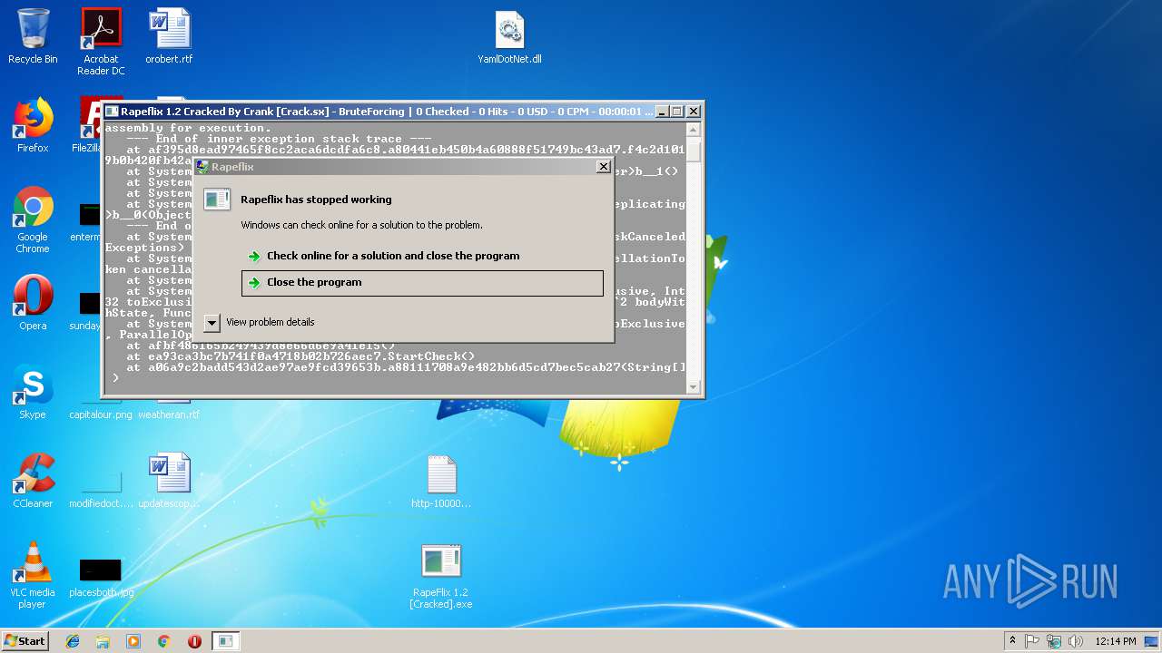The height and width of the screenshot is (653, 1162).
Task: Click console scrollbar up arrow
Action: pyautogui.click(x=694, y=129)
